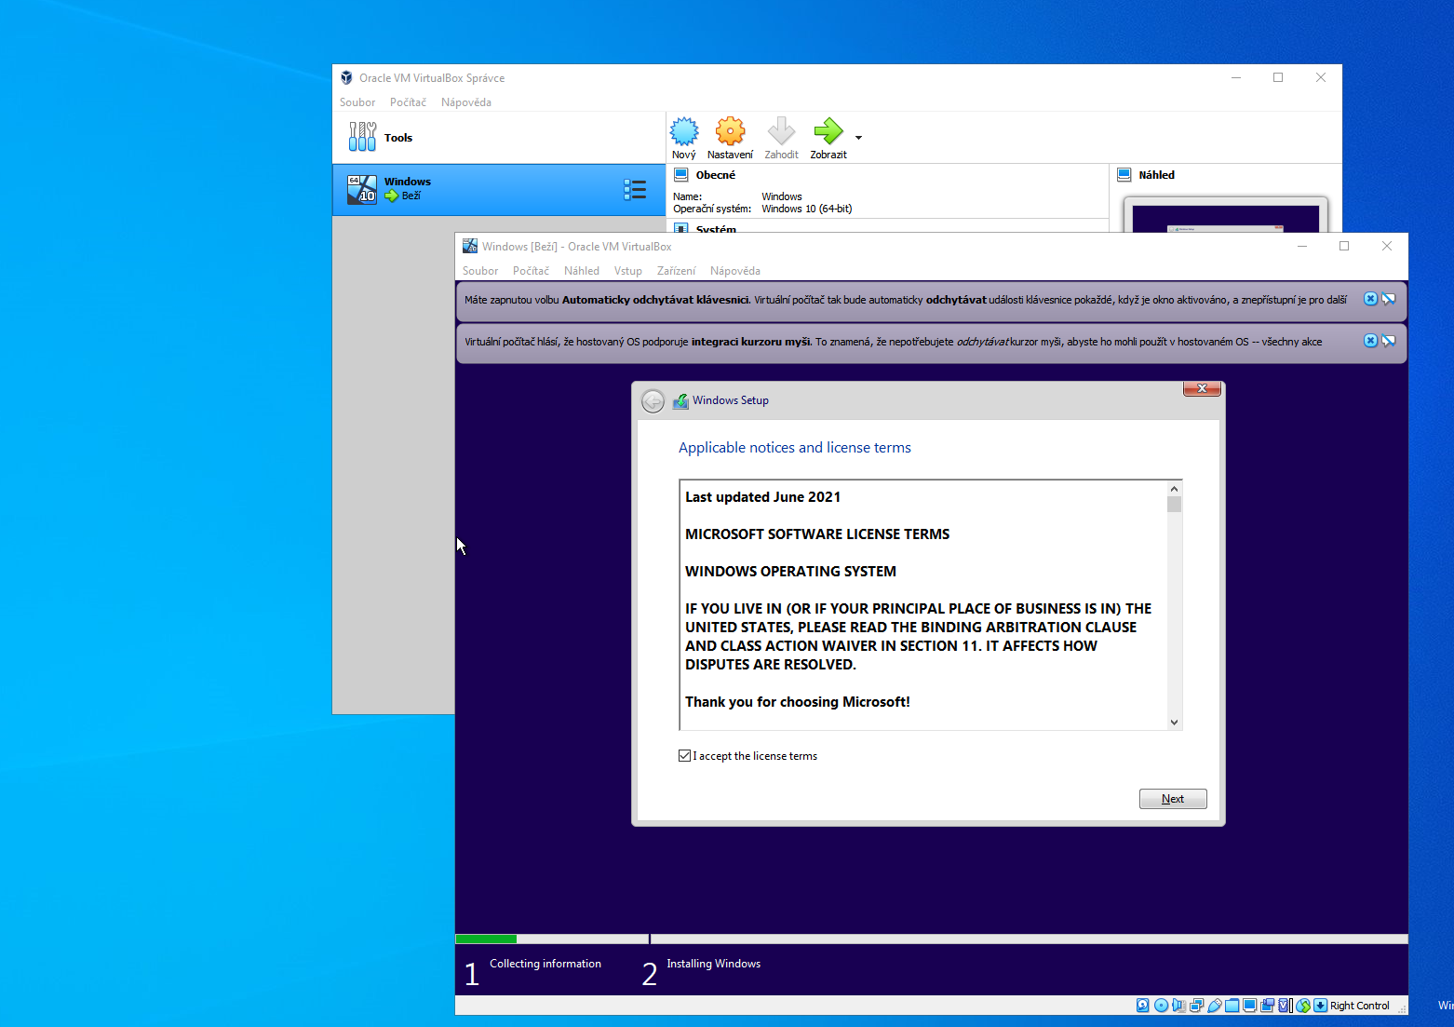
Task: Click the shared folders status icon
Action: pyautogui.click(x=1232, y=1006)
